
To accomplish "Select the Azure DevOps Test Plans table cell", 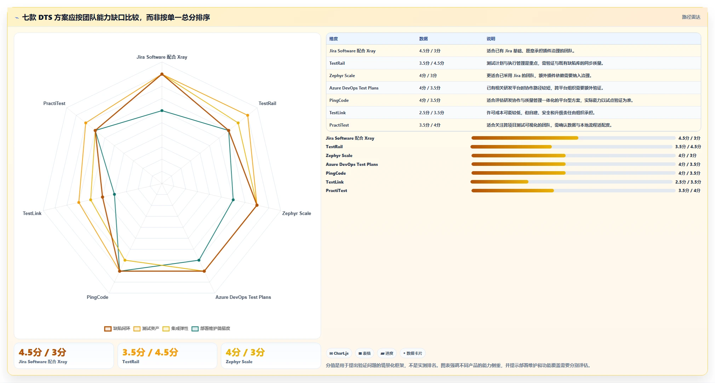I will pyautogui.click(x=371, y=88).
